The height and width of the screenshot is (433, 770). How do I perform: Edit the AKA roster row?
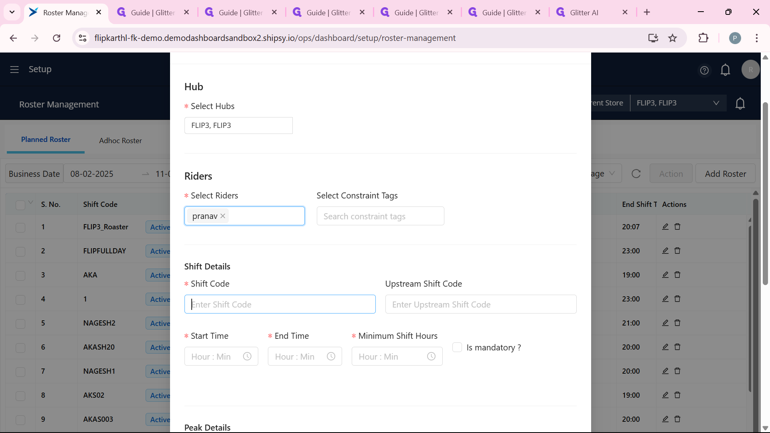665,275
